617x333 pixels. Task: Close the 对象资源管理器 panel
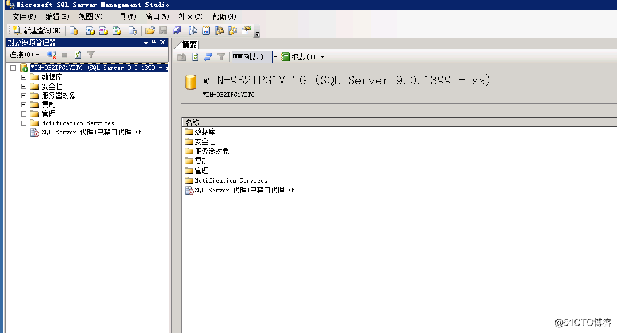(163, 42)
